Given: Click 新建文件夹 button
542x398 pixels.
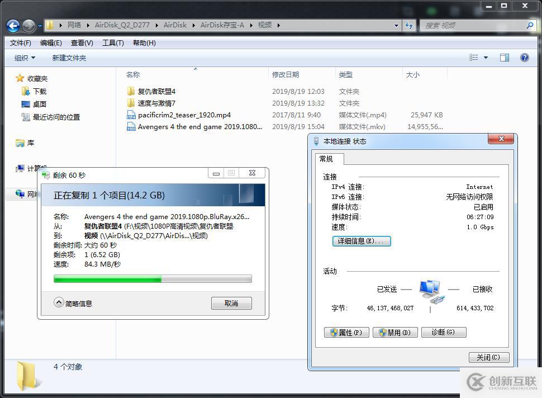Looking at the screenshot, I should point(69,58).
